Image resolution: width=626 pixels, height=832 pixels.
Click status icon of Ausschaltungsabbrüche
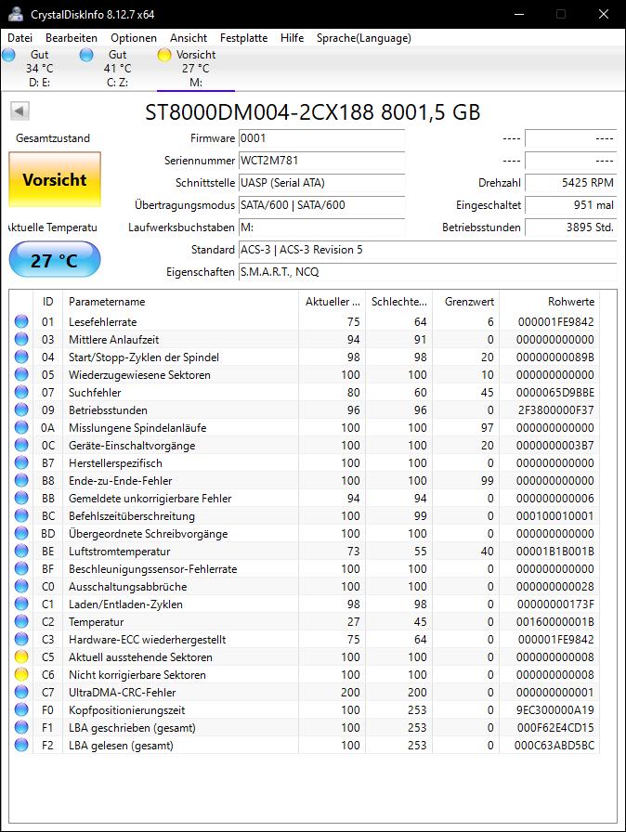pyautogui.click(x=21, y=586)
